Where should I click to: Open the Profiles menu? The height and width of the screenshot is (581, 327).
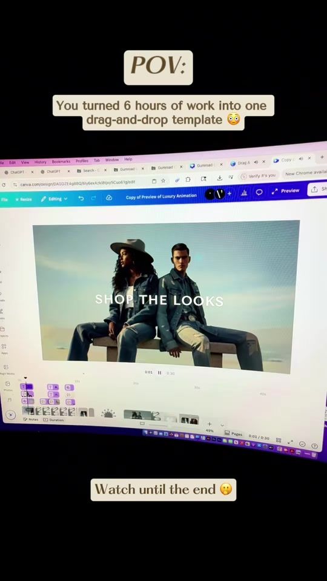click(x=82, y=161)
